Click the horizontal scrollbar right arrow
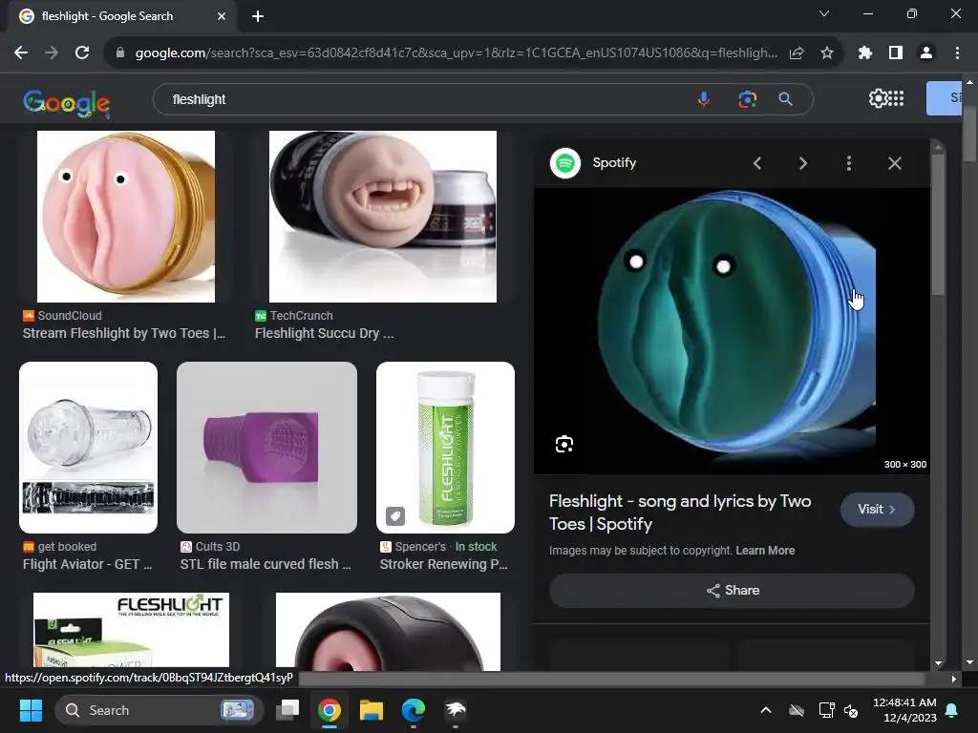 point(954,679)
